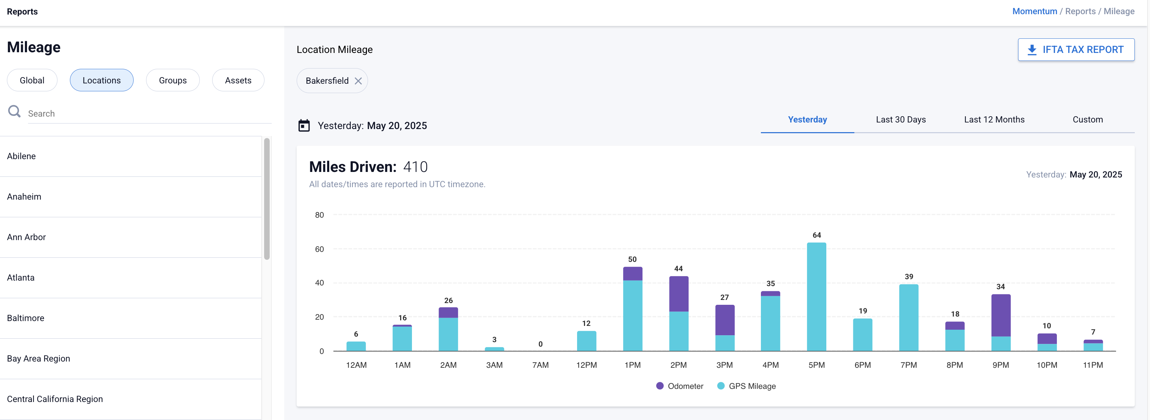Open the calendar date picker icon
The height and width of the screenshot is (420, 1150).
304,126
